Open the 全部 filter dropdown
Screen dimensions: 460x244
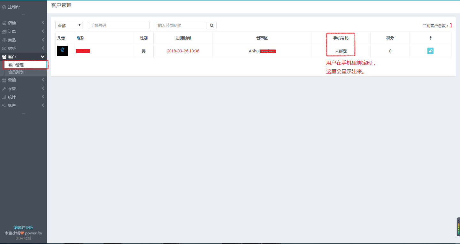(x=69, y=26)
